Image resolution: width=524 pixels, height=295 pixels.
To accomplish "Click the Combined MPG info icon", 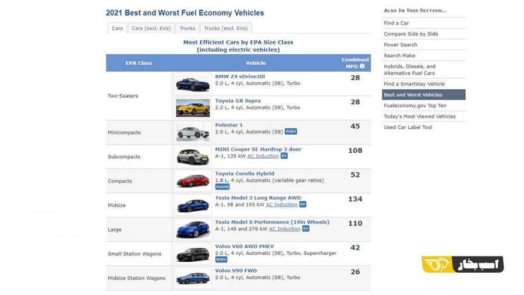I will click(x=362, y=66).
